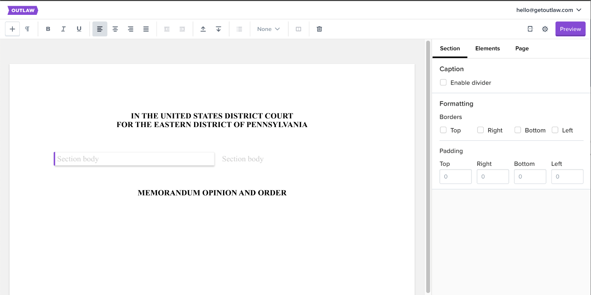Viewport: 591px width, 295px height.
Task: Click the page break icon
Action: click(530, 29)
